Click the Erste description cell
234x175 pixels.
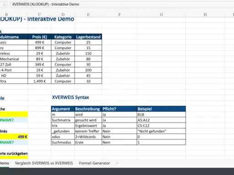[88, 142]
